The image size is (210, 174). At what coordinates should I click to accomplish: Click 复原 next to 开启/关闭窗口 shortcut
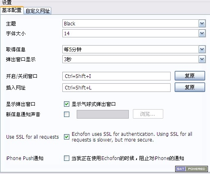tap(190, 76)
